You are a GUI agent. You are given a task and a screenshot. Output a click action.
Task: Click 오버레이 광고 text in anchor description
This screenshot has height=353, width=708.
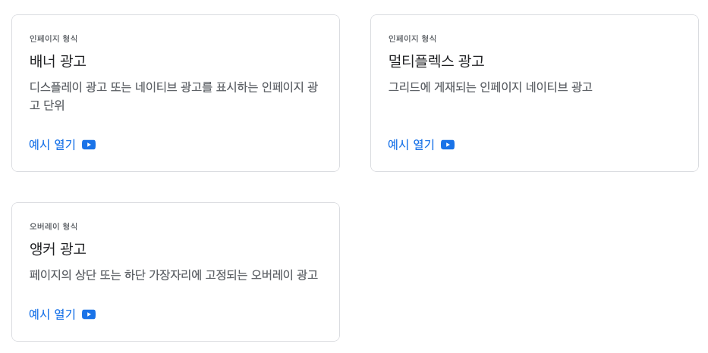tap(285, 275)
